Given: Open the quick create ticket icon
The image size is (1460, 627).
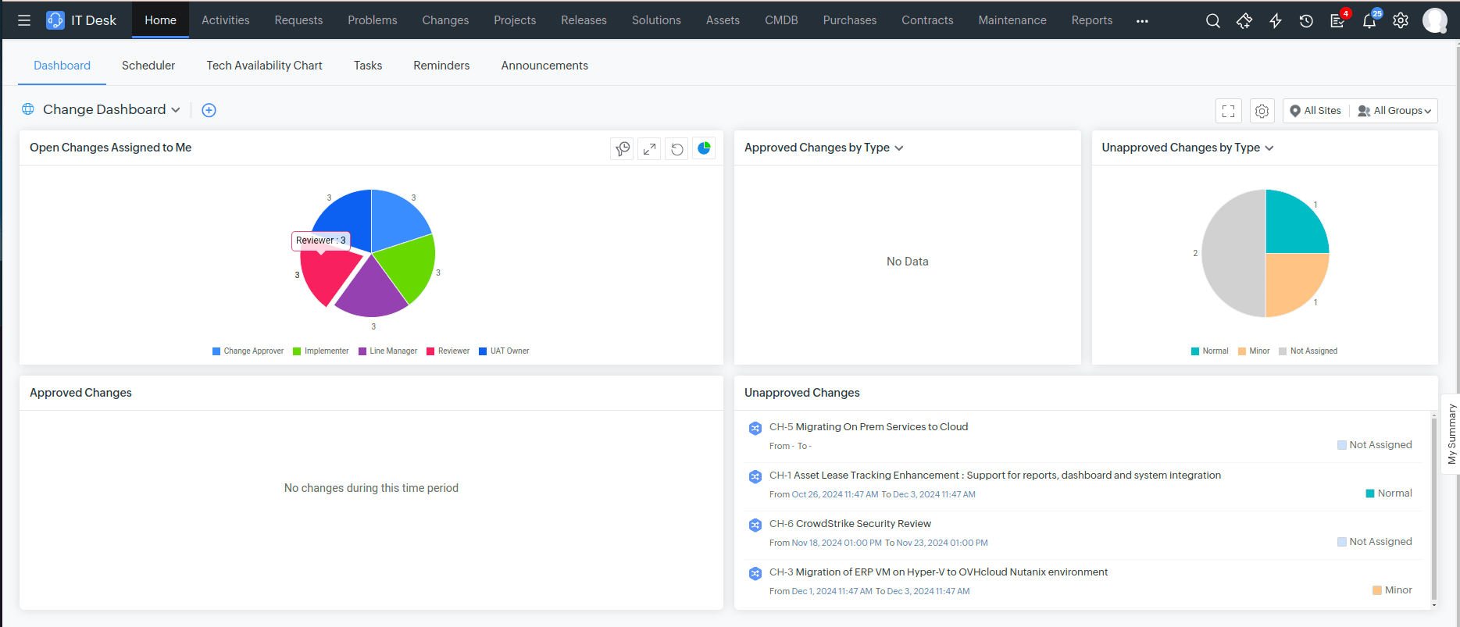Looking at the screenshot, I should tap(1244, 21).
